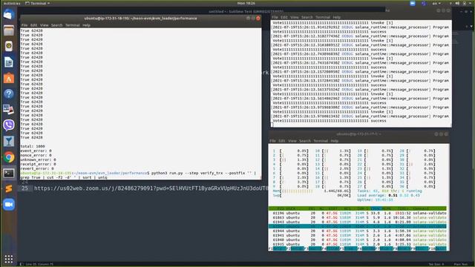
Task: Open the Terminal app menu in top bar
Action: 38,3
